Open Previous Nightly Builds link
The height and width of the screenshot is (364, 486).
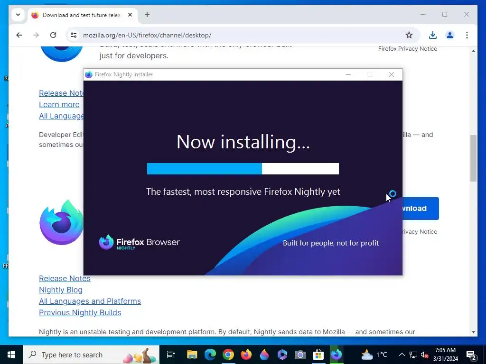coord(80,313)
